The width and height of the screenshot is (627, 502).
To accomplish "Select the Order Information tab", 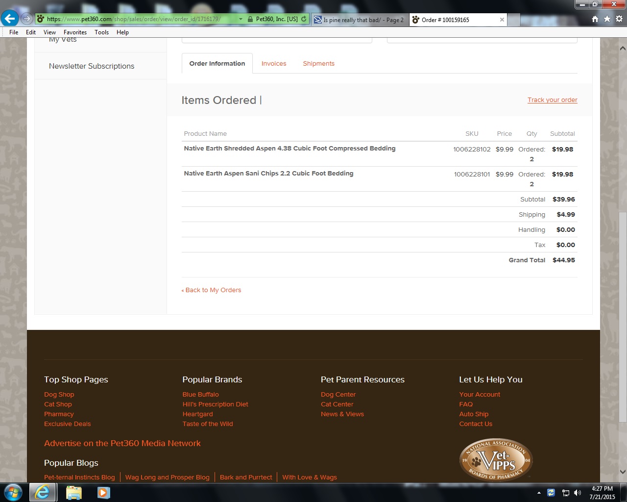I will [x=217, y=63].
